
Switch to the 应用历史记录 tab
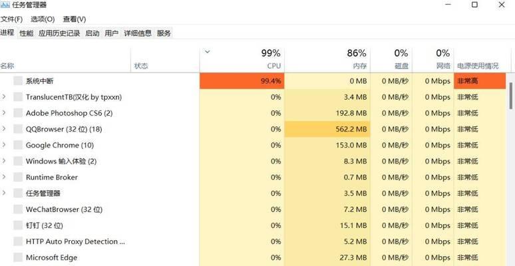[x=59, y=33]
